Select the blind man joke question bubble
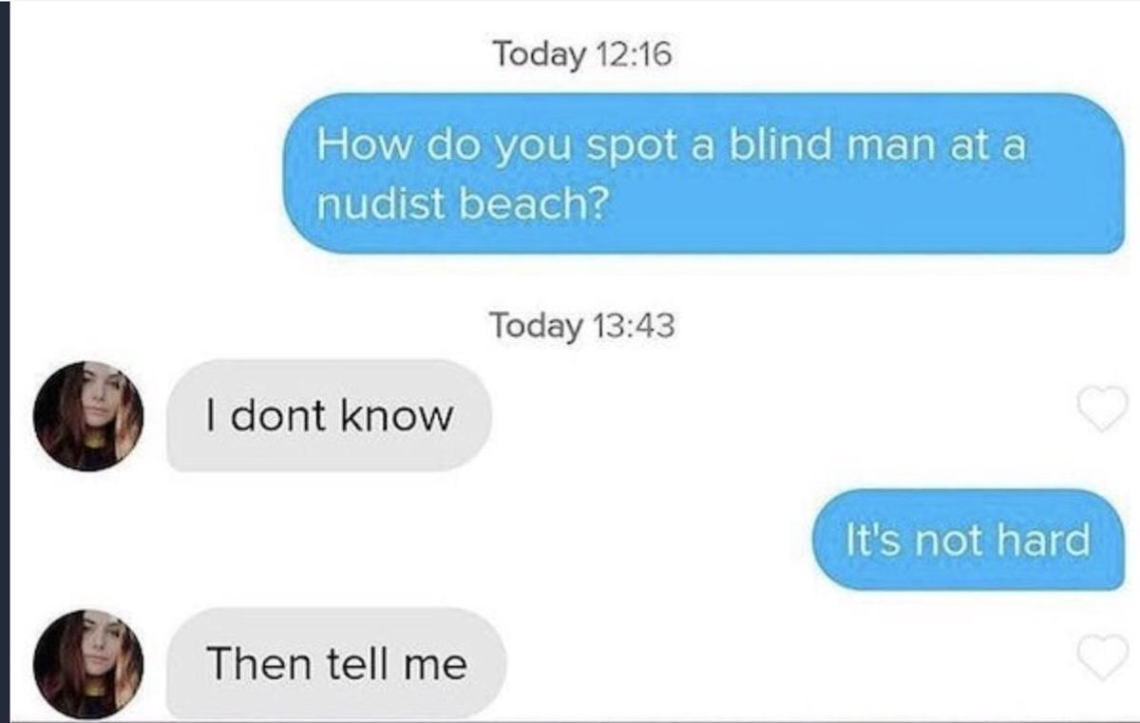This screenshot has height=723, width=1140. [x=706, y=174]
